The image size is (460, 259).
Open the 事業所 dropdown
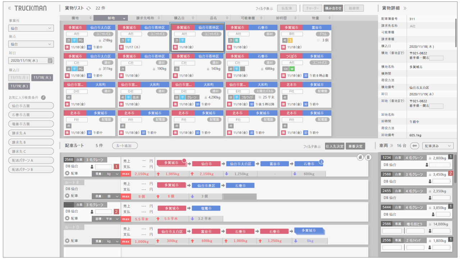(x=31, y=28)
